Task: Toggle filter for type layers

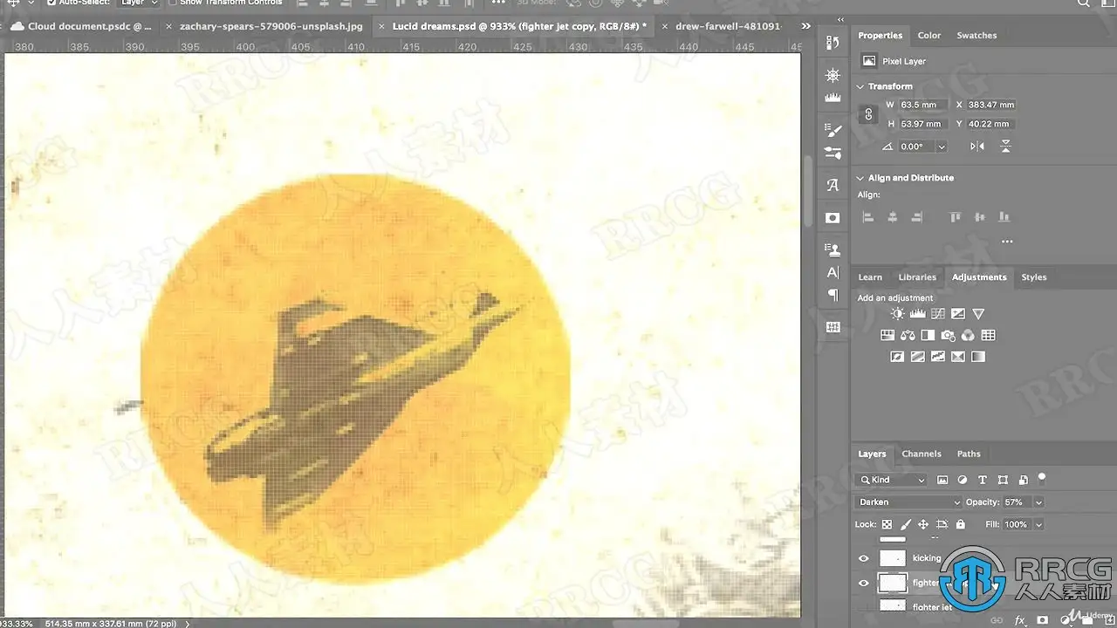Action: pos(983,480)
